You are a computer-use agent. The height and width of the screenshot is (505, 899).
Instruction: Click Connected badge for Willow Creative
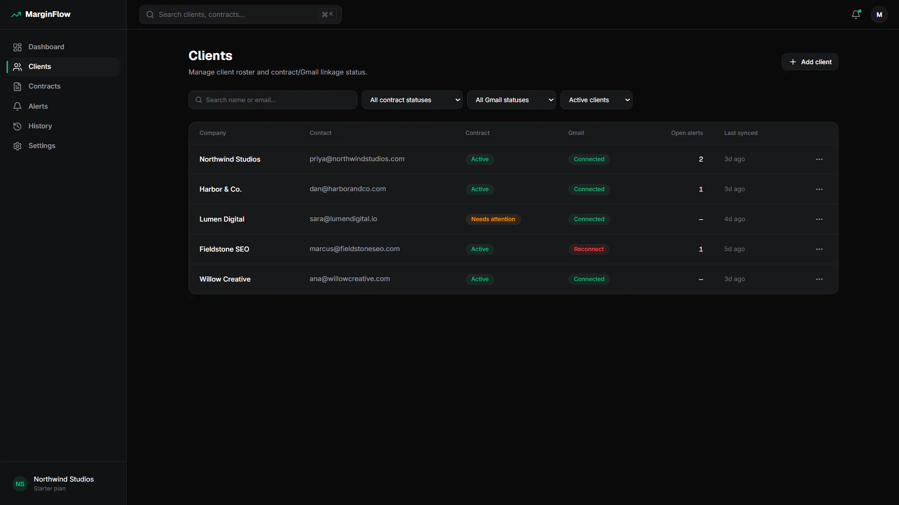pos(589,279)
